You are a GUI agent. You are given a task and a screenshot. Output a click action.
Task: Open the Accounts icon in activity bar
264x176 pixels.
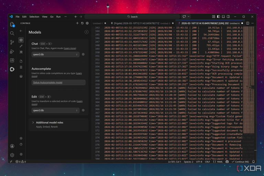tap(12, 146)
